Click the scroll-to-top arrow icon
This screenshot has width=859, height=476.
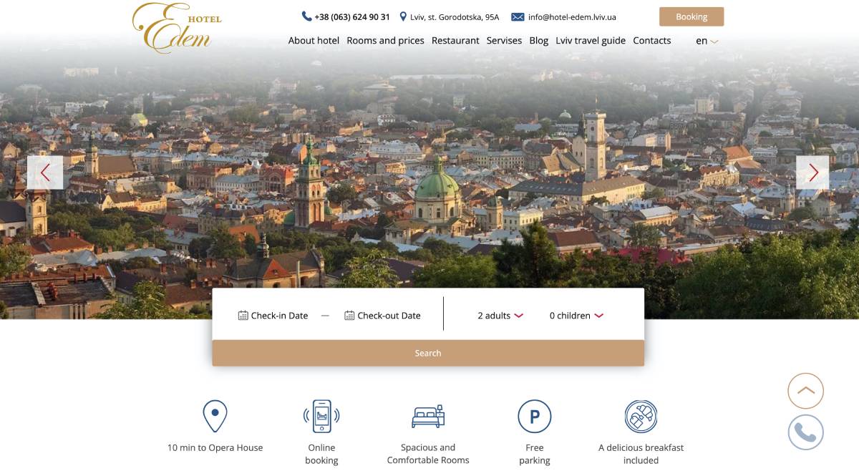(805, 391)
